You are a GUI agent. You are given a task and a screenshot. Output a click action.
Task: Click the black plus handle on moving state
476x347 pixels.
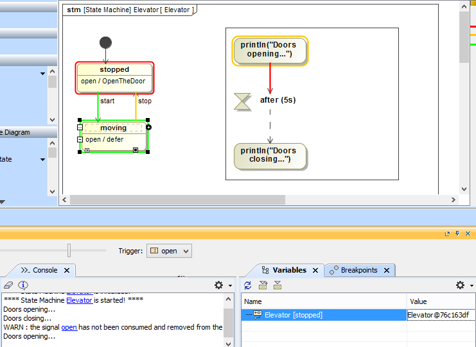coord(149,128)
